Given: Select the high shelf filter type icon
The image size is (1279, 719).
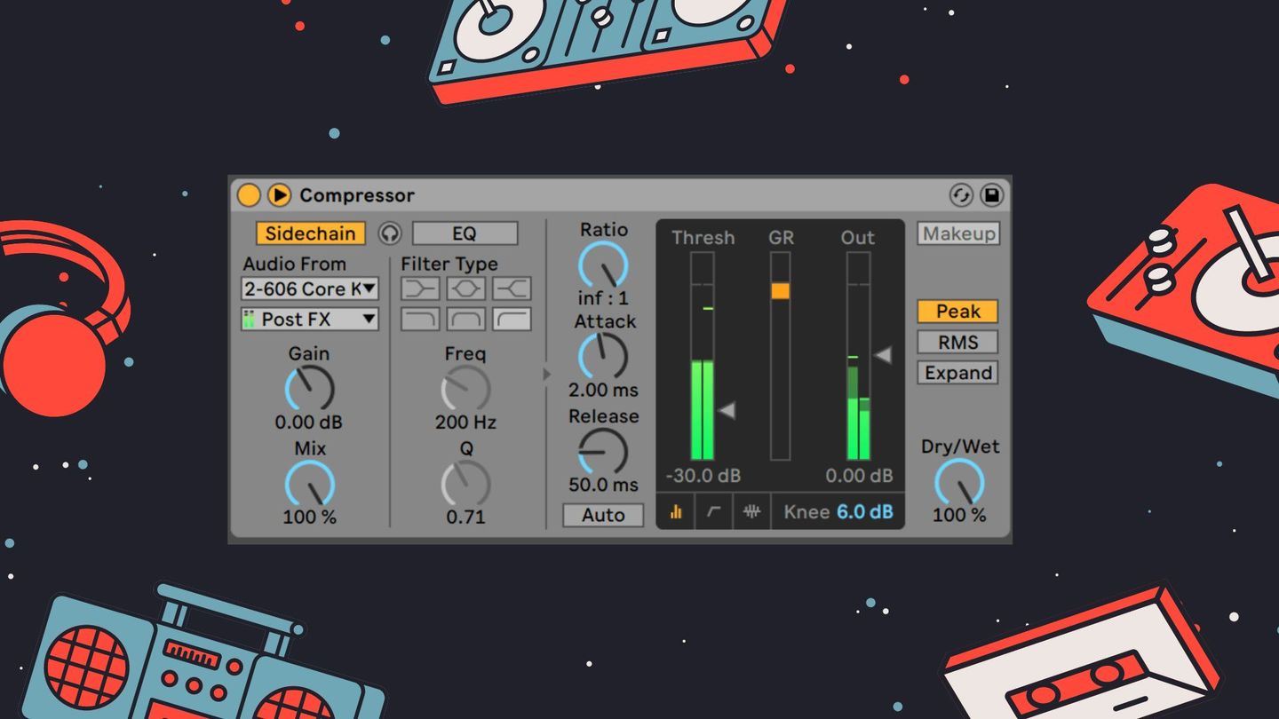Looking at the screenshot, I should pyautogui.click(x=512, y=288).
